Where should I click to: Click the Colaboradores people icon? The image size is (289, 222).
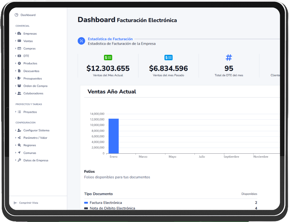point(19,93)
